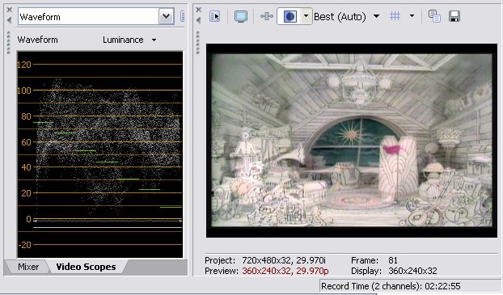Viewport: 503px width, 295px height.
Task: Open the Overlays options dropdown arrow
Action: [412, 15]
